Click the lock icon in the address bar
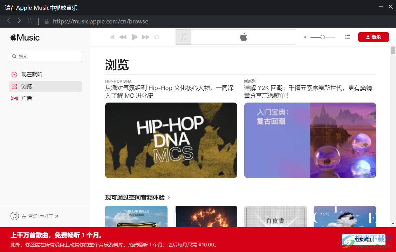Screen dimensions: 396x252 [46, 21]
